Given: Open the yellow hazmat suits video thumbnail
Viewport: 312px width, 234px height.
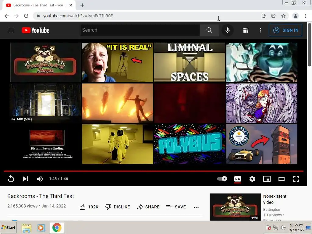Looking at the screenshot, I should click(x=117, y=144).
